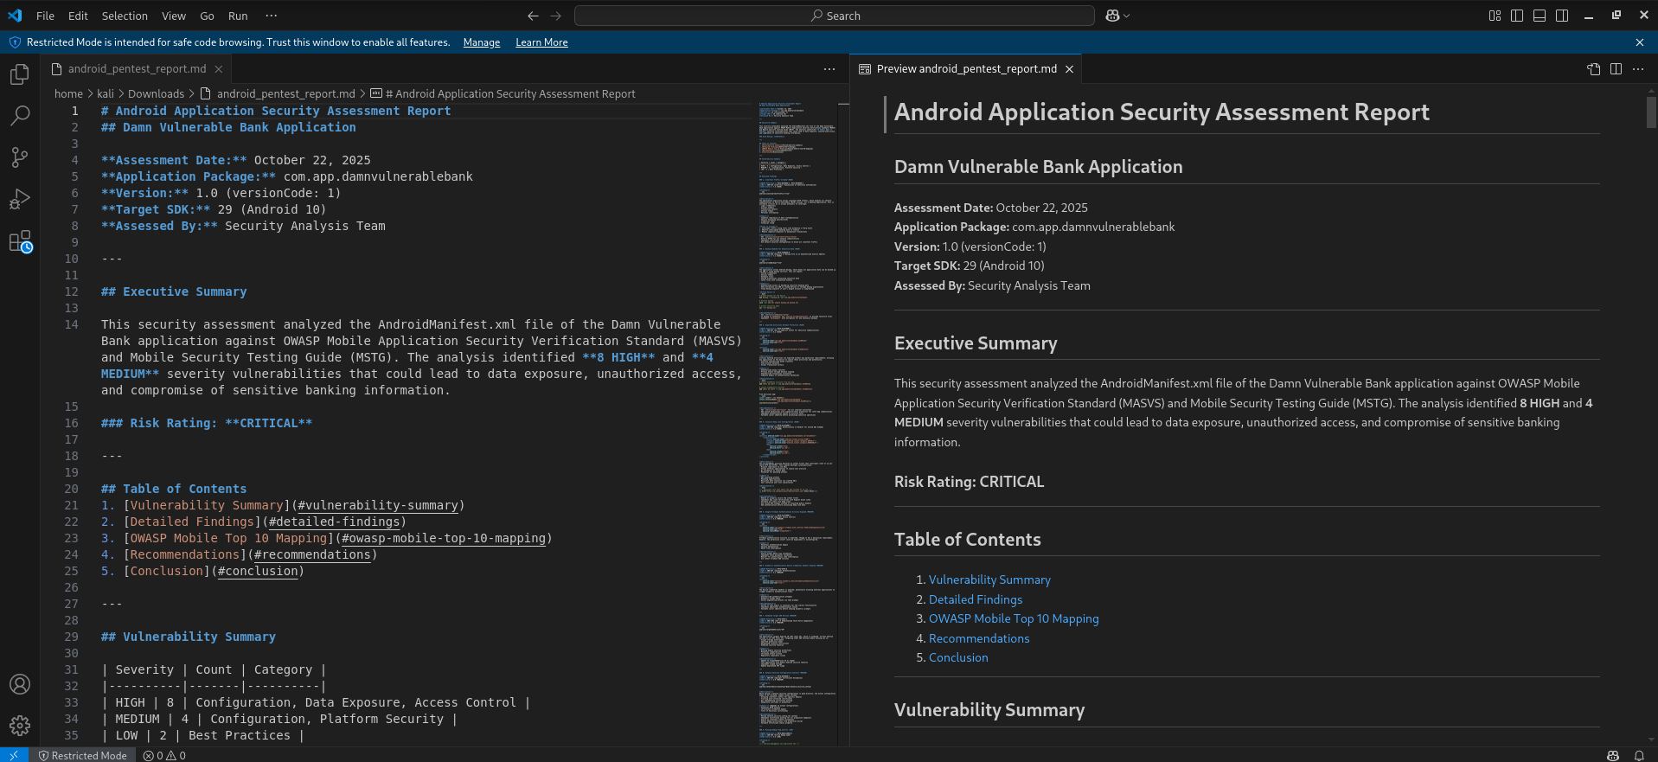This screenshot has width=1658, height=762.
Task: Select the Preview android_pentest_report.md tab
Action: (966, 69)
